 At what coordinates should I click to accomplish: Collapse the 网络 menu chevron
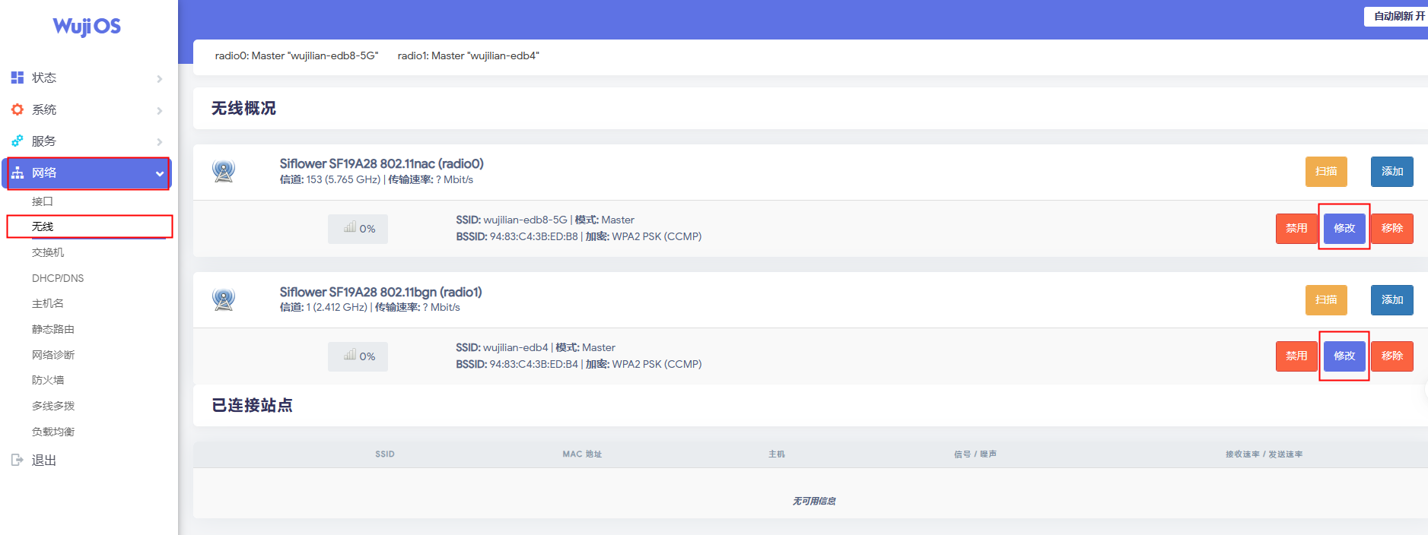tap(160, 174)
